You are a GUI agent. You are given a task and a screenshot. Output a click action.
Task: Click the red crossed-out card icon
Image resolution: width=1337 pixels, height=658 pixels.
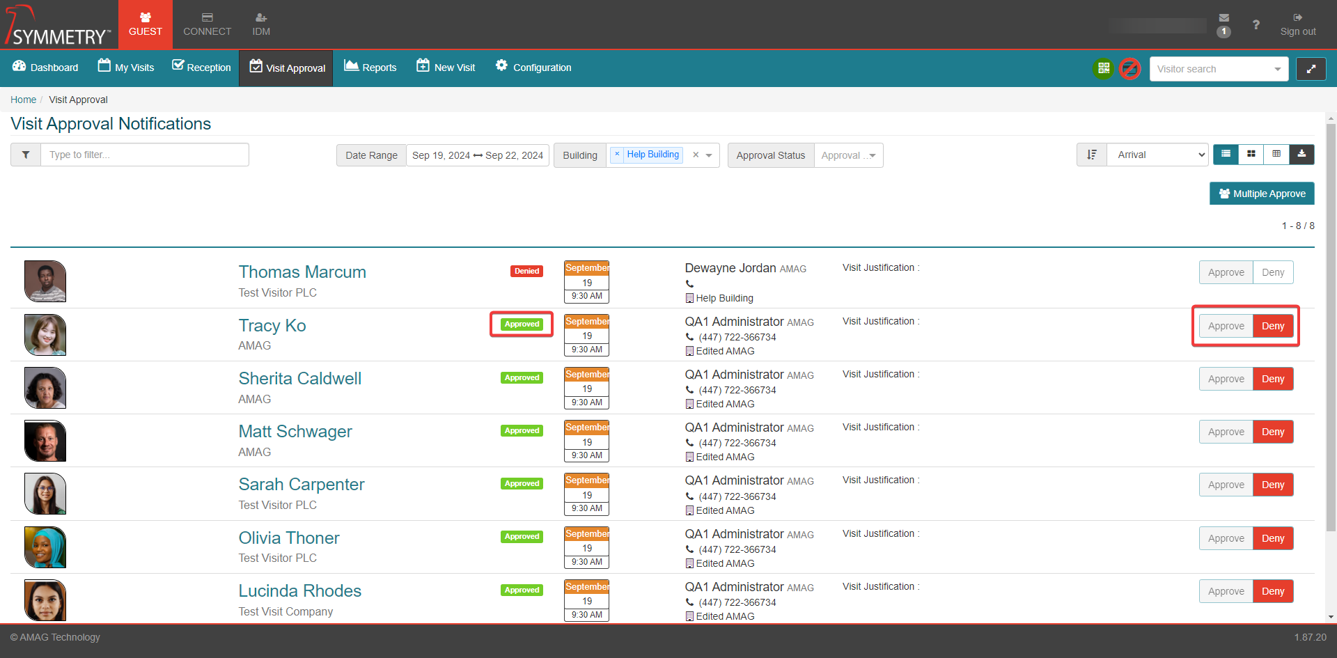point(1129,68)
